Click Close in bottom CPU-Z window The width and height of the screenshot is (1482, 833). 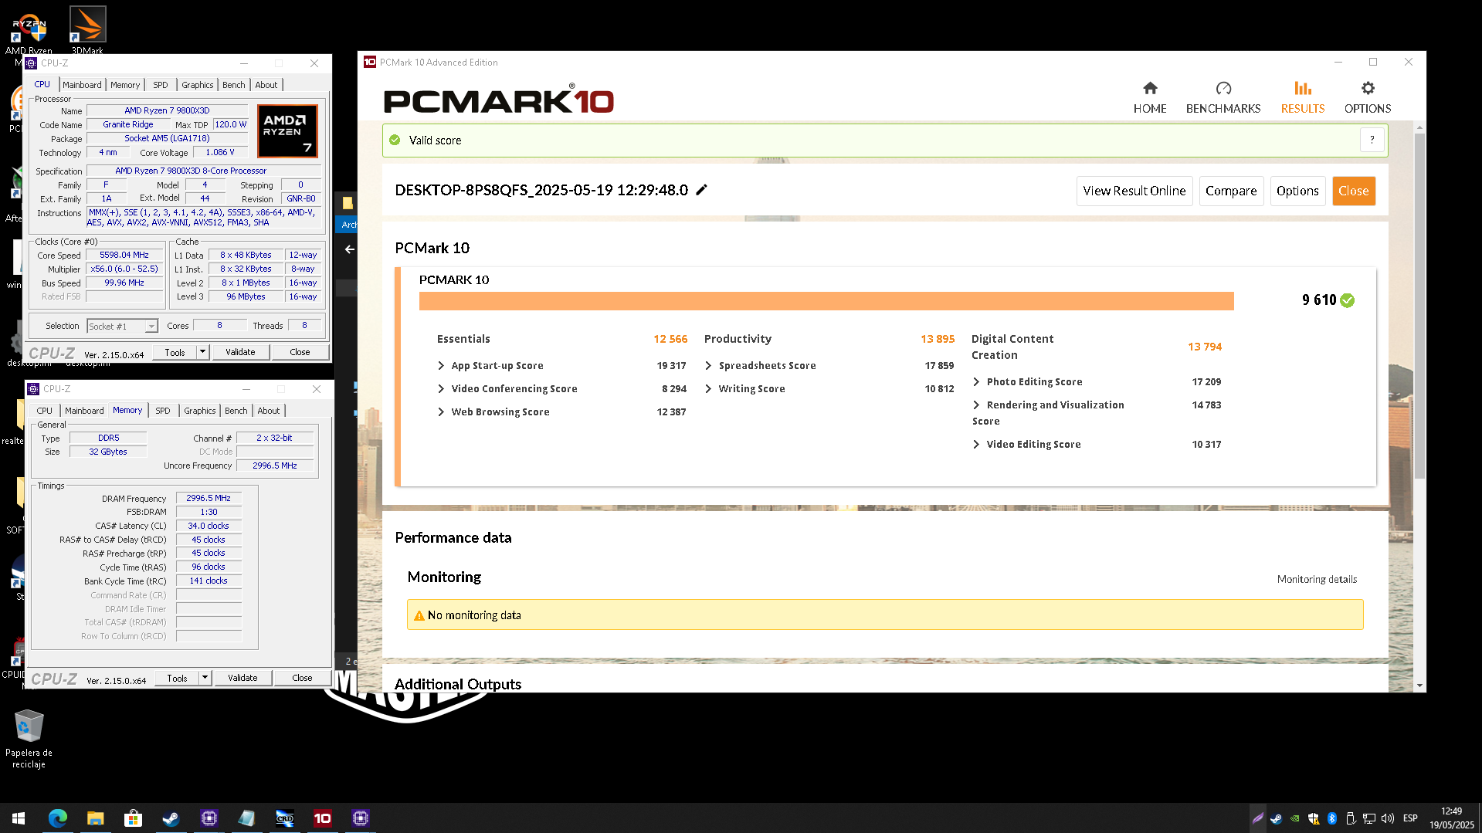point(302,678)
